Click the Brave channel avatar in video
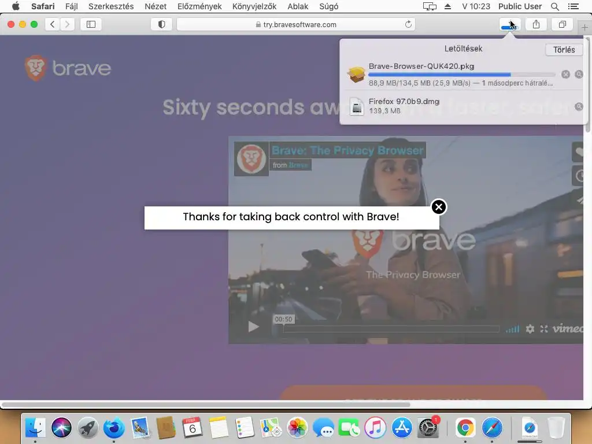 251,159
